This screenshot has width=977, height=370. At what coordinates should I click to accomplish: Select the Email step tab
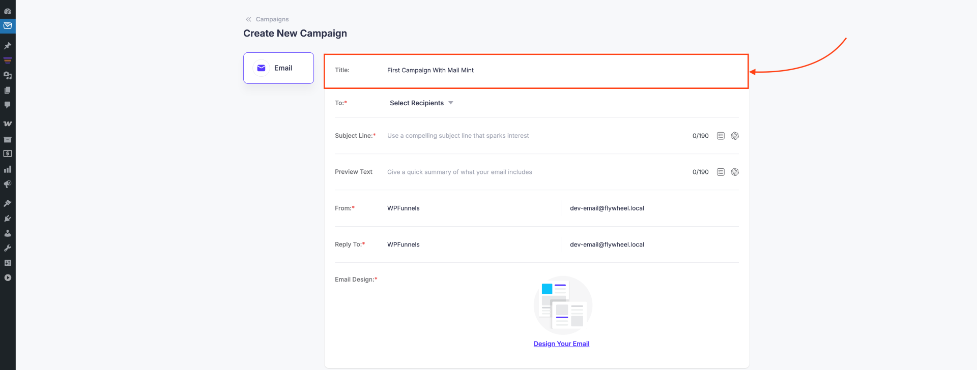point(278,68)
